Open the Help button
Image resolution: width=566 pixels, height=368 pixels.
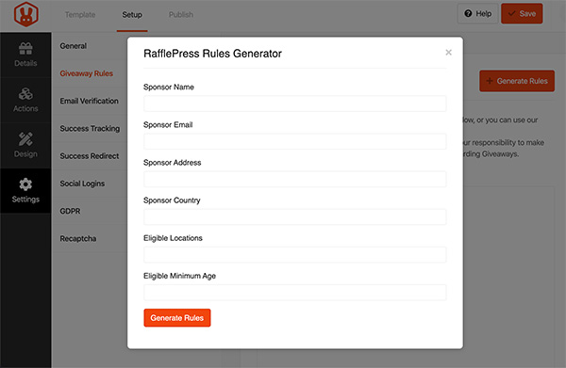478,14
